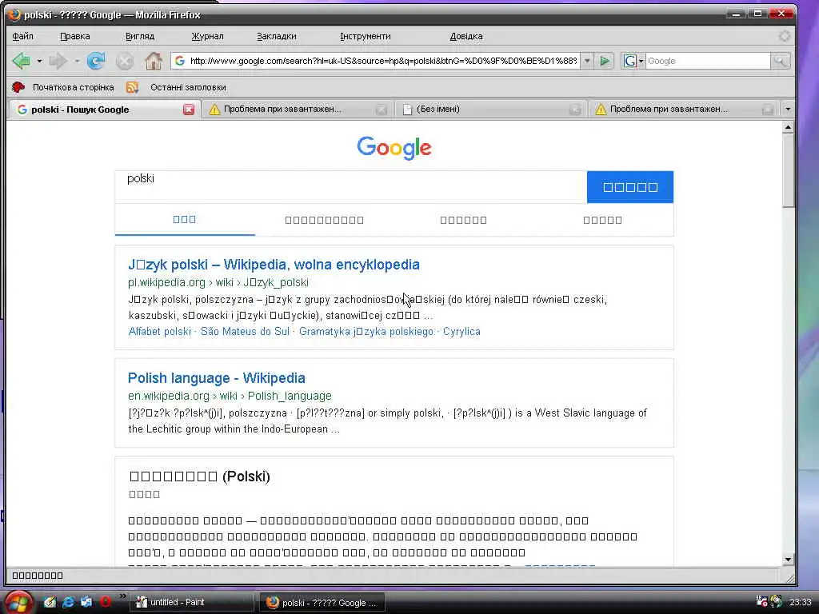Click scrollbar down arrow
This screenshot has height=614, width=819.
click(x=788, y=560)
